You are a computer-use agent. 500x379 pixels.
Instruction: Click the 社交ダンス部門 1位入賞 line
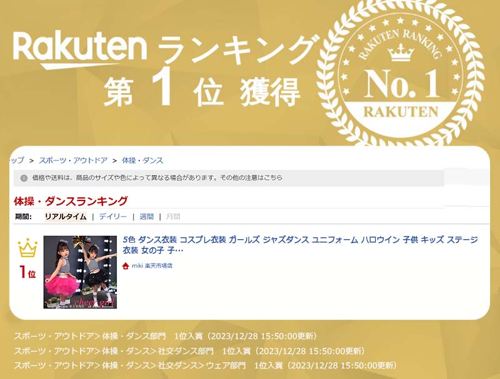189,351
